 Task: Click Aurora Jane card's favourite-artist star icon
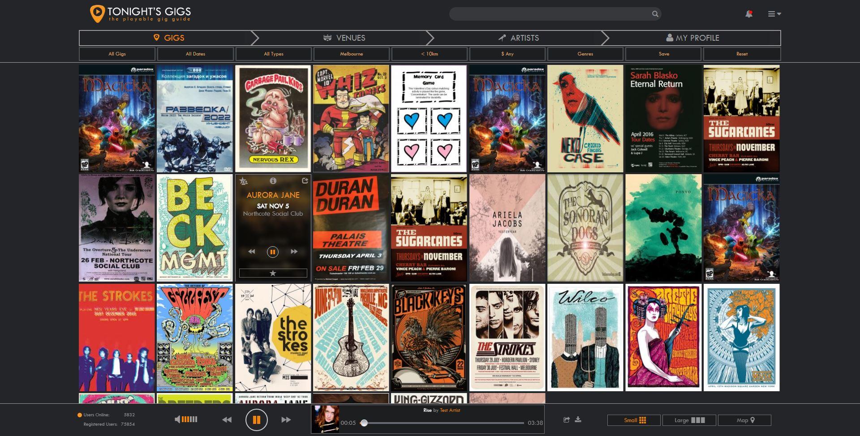pos(243,181)
